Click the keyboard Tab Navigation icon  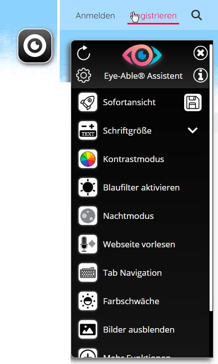tap(88, 273)
